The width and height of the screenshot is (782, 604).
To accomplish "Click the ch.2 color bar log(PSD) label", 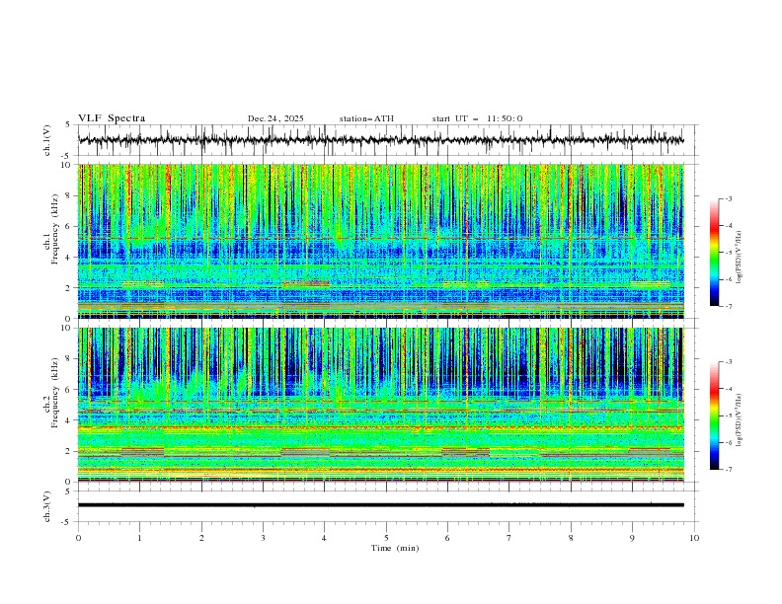I will 739,419.
